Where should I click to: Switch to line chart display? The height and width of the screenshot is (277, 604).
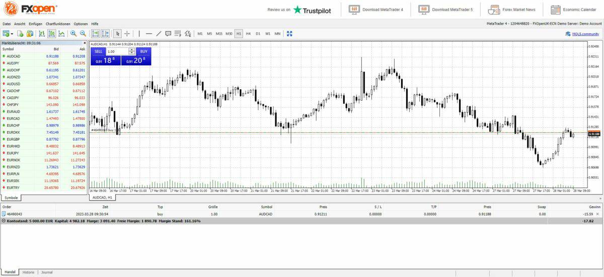pyautogui.click(x=61, y=34)
